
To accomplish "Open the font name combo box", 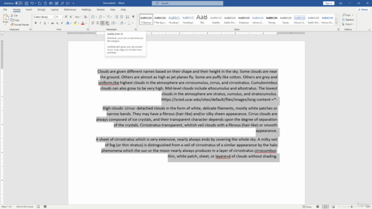I will (44, 17).
